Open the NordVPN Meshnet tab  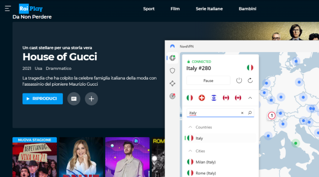coord(172,84)
